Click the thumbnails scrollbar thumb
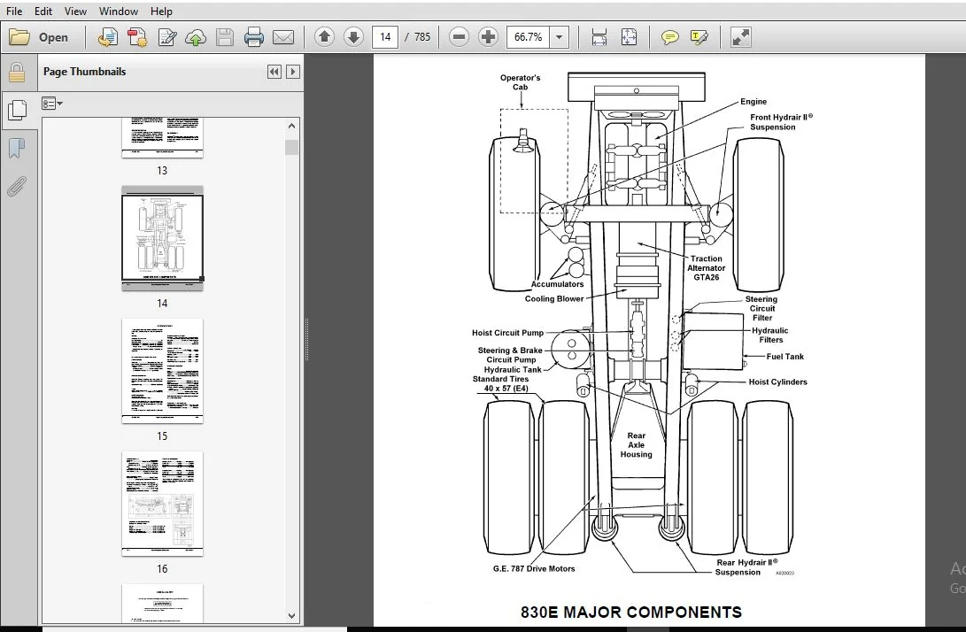966x632 pixels. point(292,147)
